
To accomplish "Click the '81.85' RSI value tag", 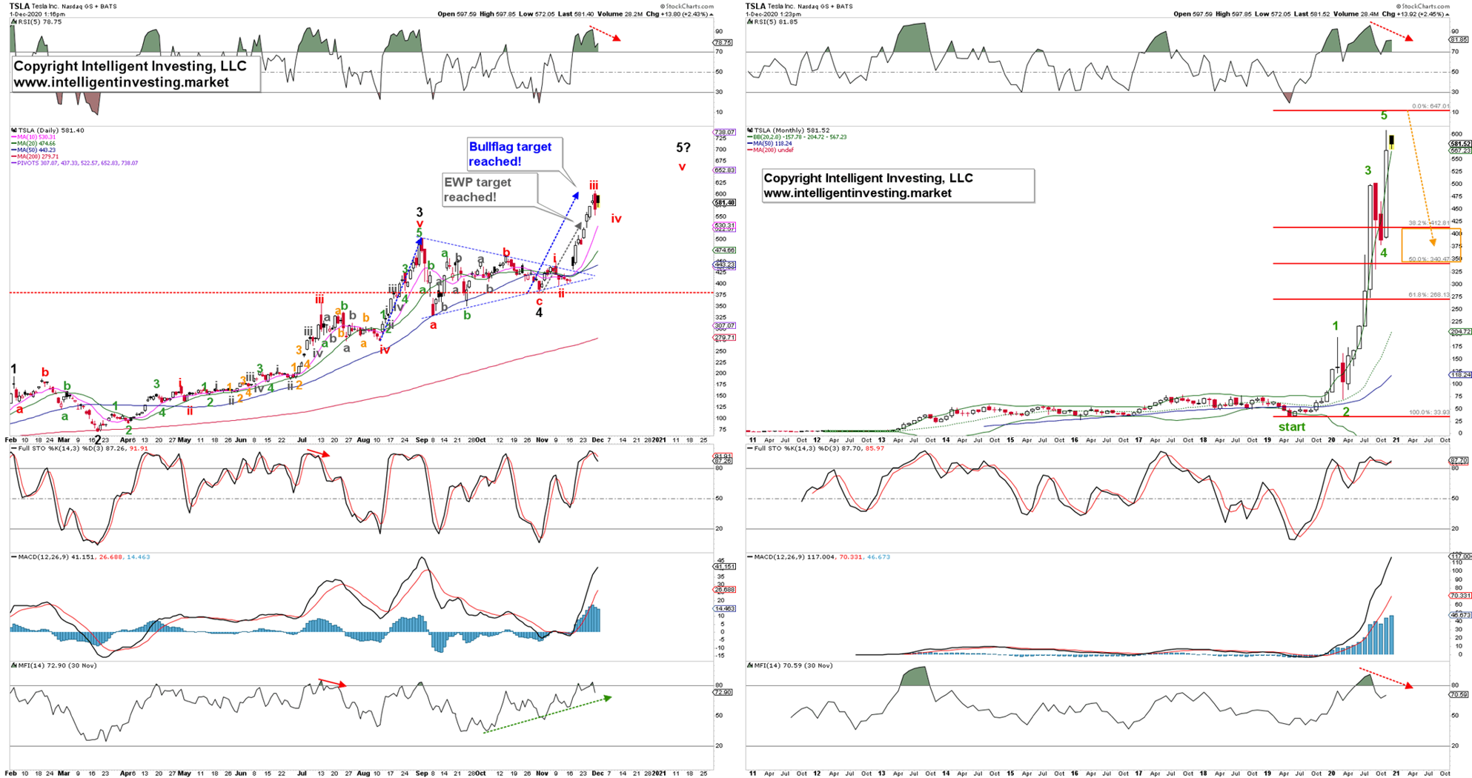I will 1459,40.
